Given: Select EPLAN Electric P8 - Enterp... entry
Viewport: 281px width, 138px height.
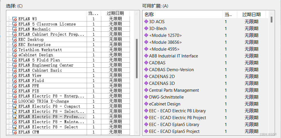Looking at the screenshot, I should (51, 96).
